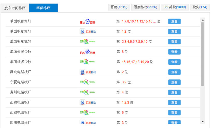Filter by 百度移动(2226)
The image size is (211, 128).
146,7
